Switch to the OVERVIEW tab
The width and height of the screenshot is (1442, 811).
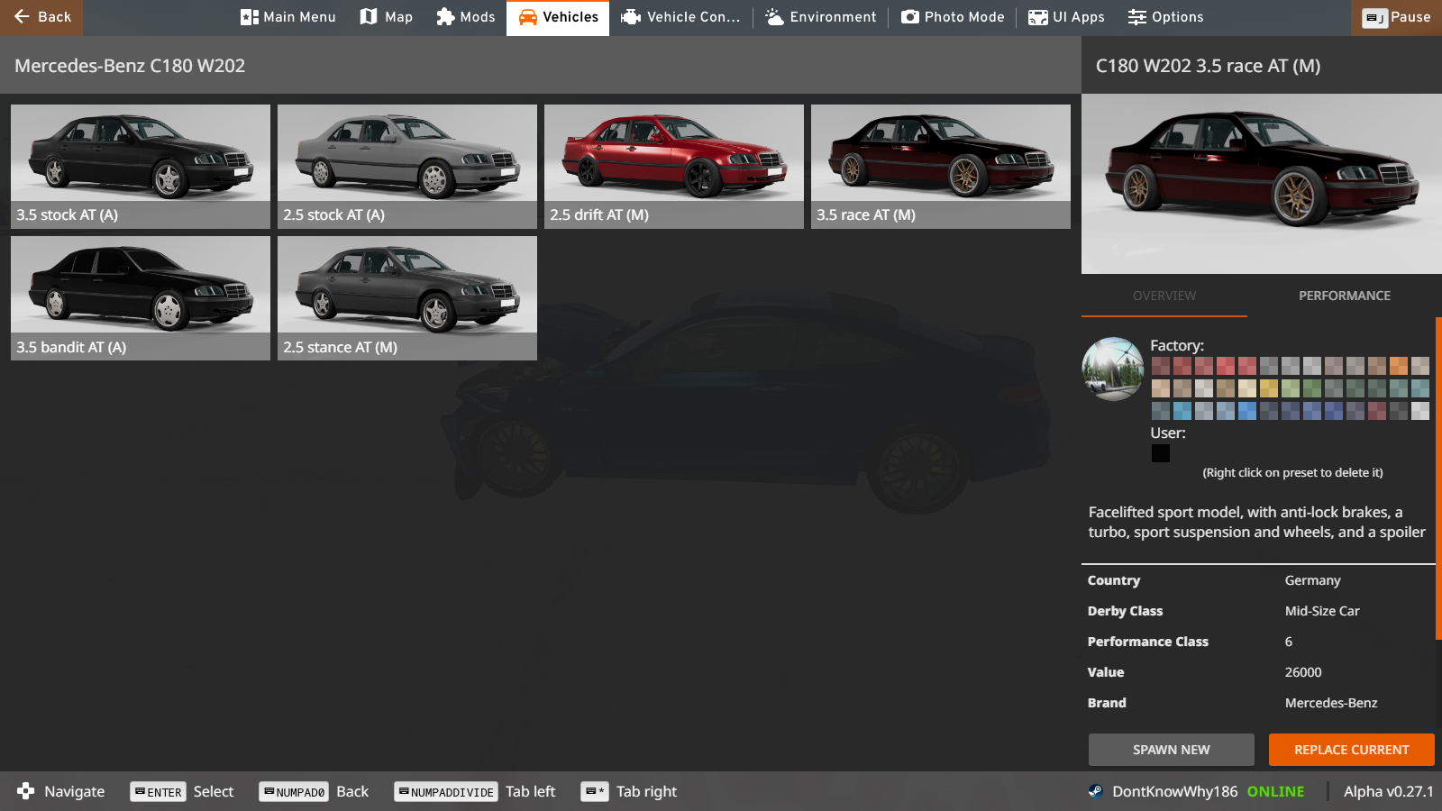point(1164,296)
